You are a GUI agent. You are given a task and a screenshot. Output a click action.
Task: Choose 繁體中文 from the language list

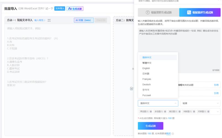[158, 63]
